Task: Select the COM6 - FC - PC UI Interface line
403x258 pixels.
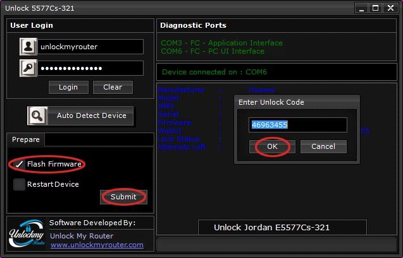Action: coord(213,51)
